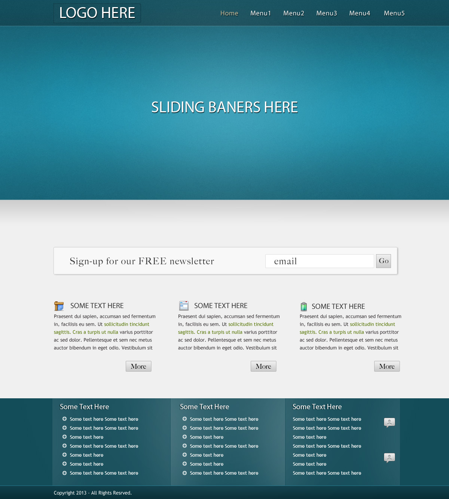The height and width of the screenshot is (499, 449).
Task: Click the SLIDING BANERS HERE banner text
Action: [224, 107]
